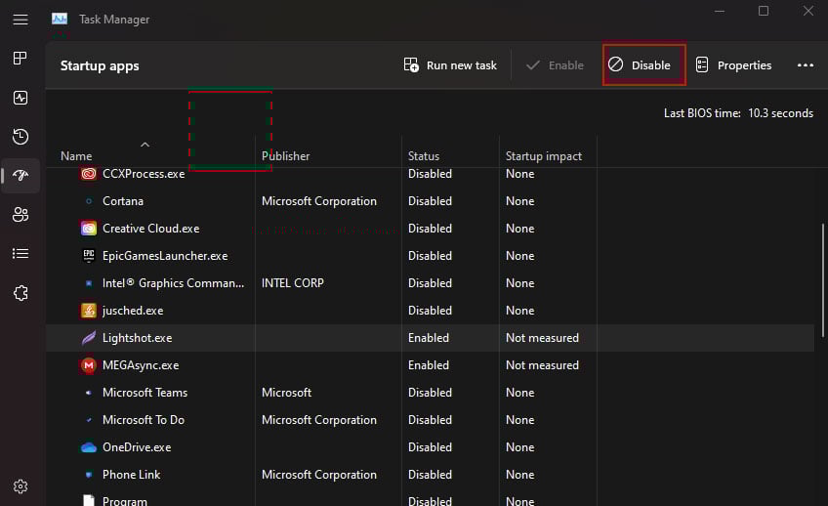Click Enabled status of Lightshot.exe
This screenshot has width=828, height=506.
click(x=429, y=338)
